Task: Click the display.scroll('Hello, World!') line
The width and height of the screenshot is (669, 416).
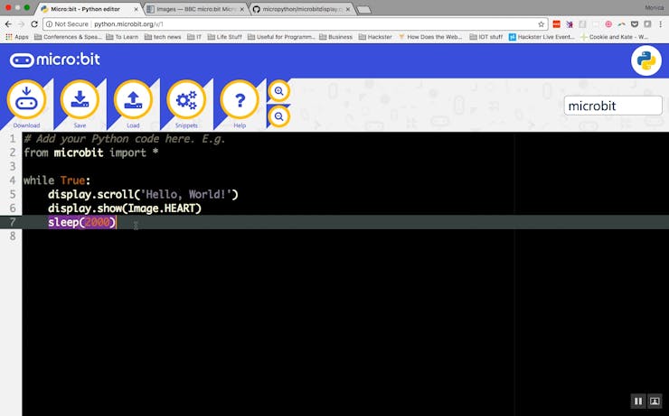Action: point(143,194)
